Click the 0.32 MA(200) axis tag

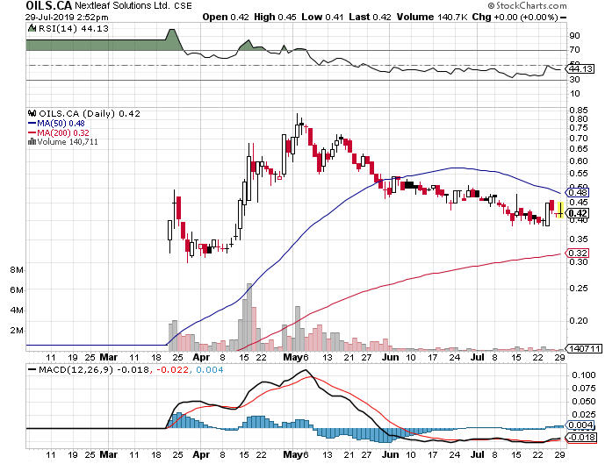tap(578, 253)
